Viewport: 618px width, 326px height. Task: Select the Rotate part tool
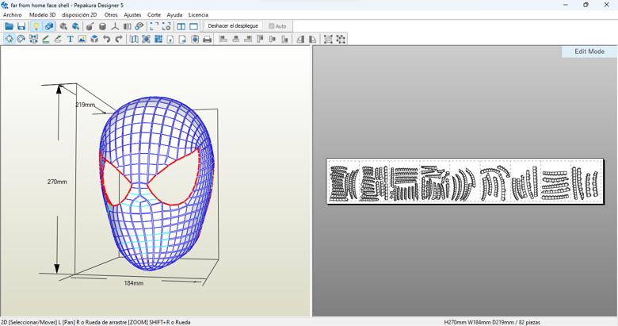coord(21,39)
